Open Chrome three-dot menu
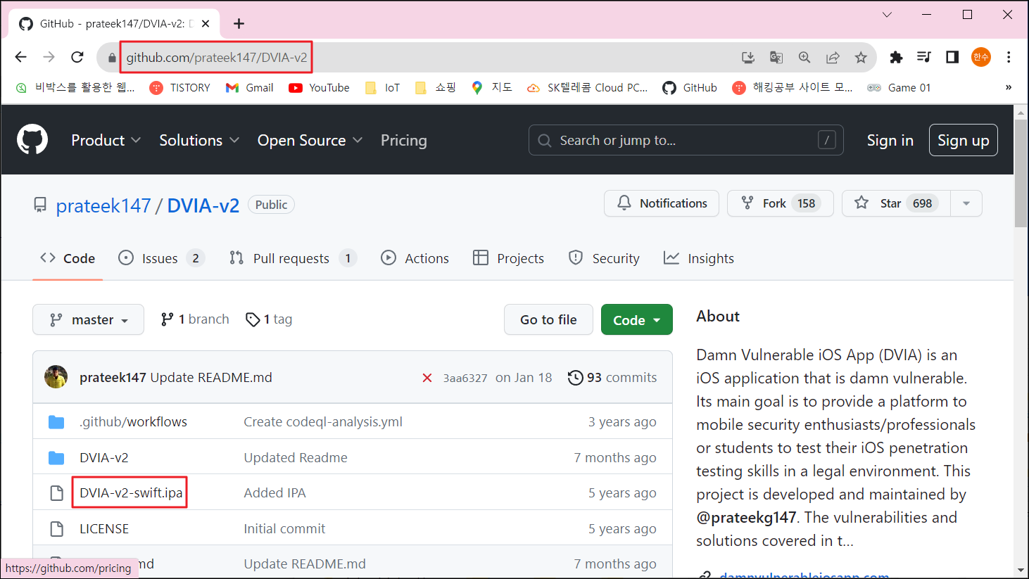1029x579 pixels. pos(1009,58)
